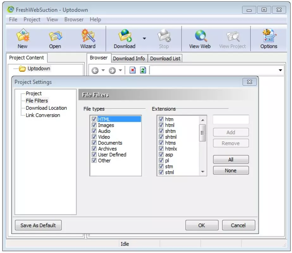
Task: Open the Options toolbar icon
Action: [269, 35]
